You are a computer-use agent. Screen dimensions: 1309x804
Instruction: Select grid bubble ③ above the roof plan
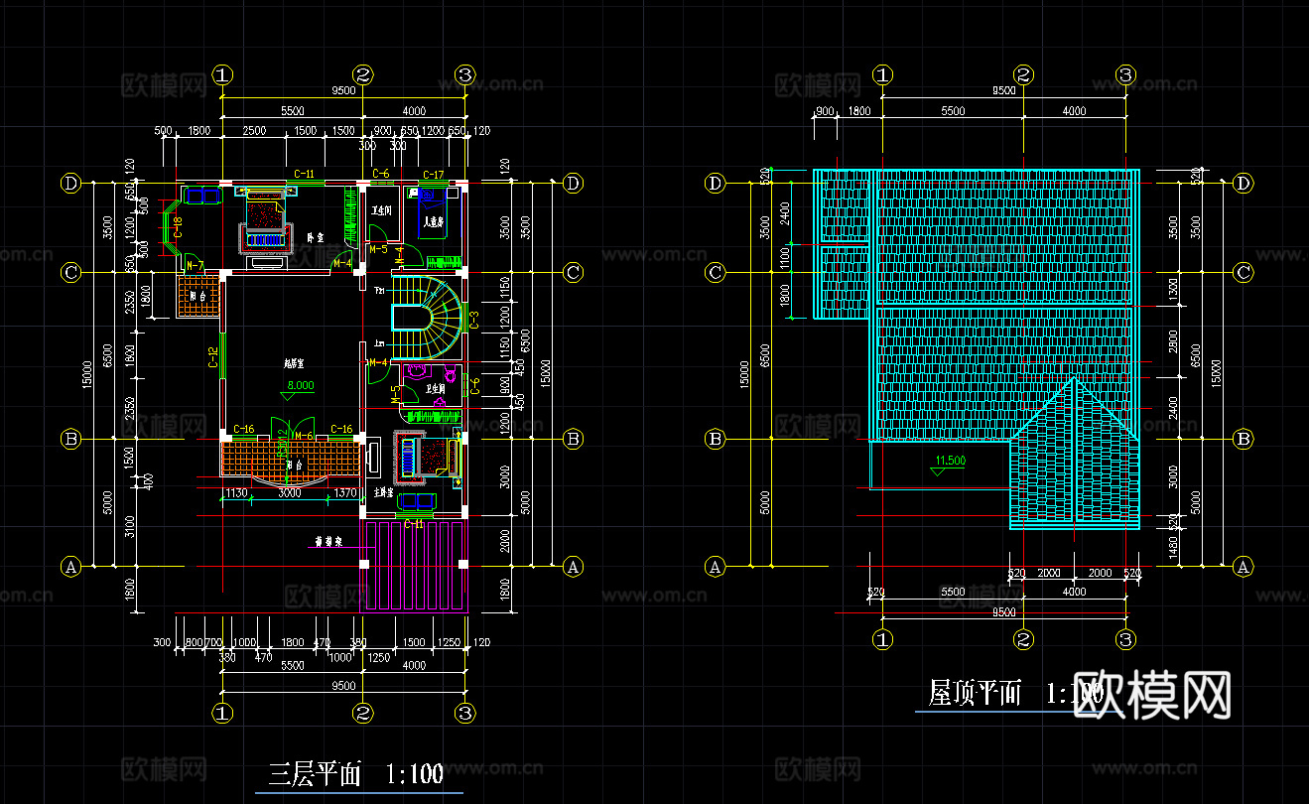[x=1125, y=73]
